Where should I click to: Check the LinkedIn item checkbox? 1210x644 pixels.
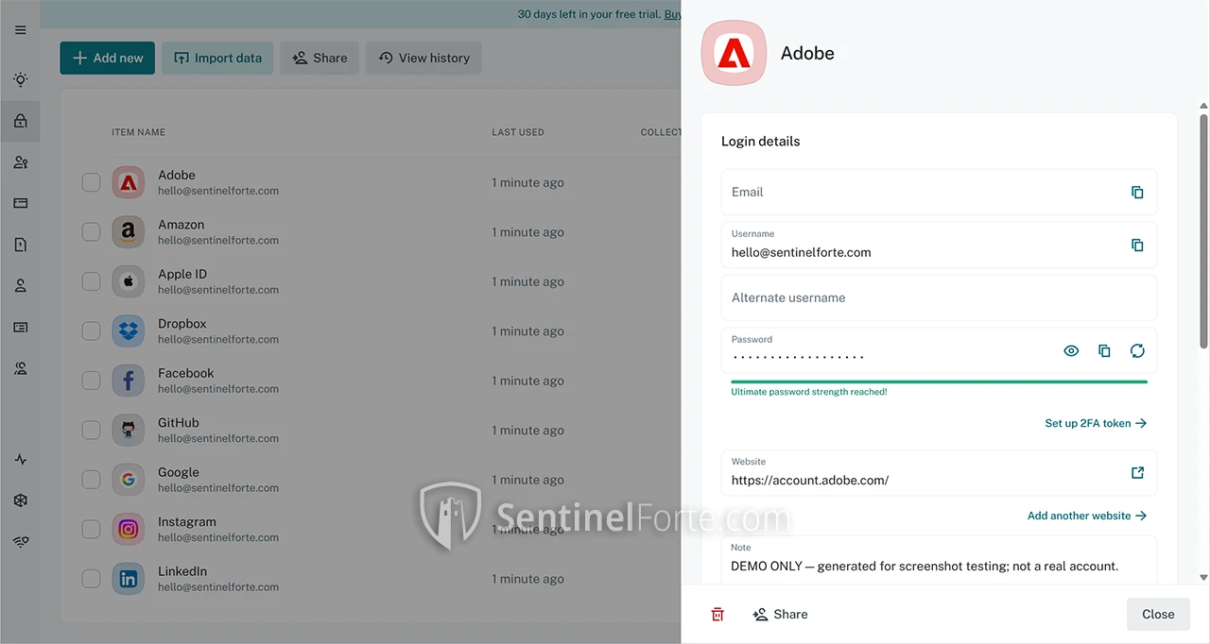pyautogui.click(x=91, y=579)
